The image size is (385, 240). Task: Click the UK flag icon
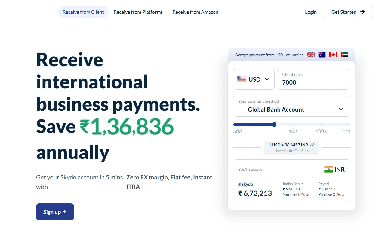[311, 55]
